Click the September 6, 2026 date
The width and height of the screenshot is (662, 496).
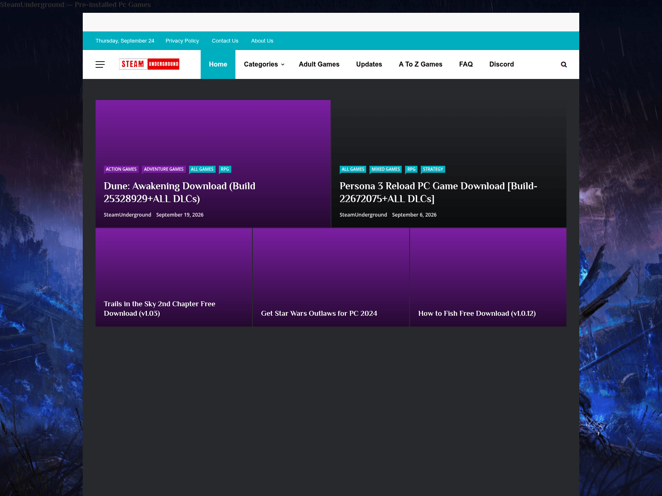coord(414,215)
